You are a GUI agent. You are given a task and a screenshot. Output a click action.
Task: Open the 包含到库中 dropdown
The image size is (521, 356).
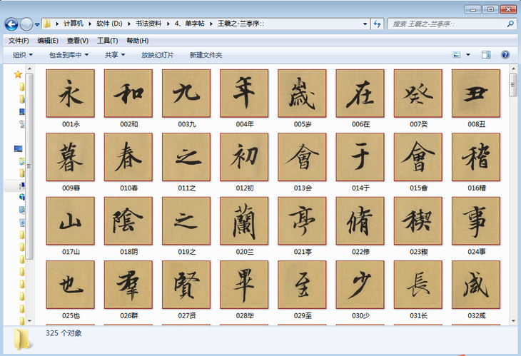point(69,55)
